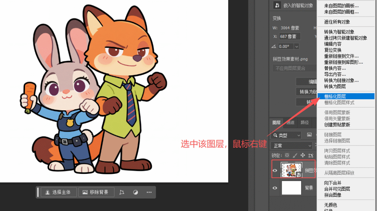The width and height of the screenshot is (377, 211).
Task: Open the 类型 layer filter dropdown
Action: pyautogui.click(x=286, y=135)
